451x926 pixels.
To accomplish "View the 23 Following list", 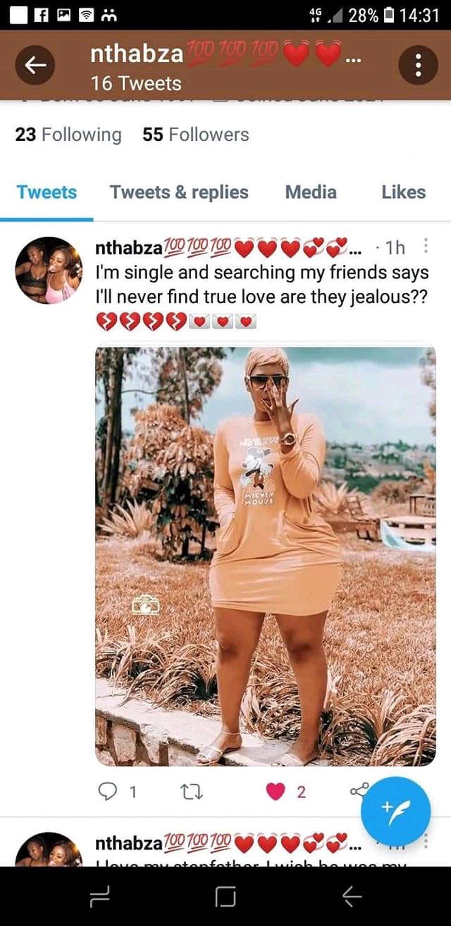I will [x=68, y=135].
